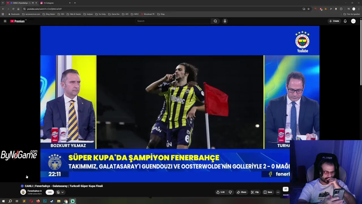Dislike the video with thumbs down
The image size is (362, 204).
(x=230, y=192)
